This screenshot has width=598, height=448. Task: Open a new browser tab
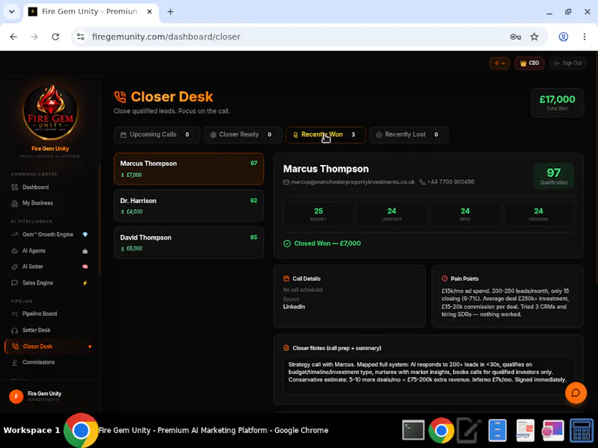point(170,12)
